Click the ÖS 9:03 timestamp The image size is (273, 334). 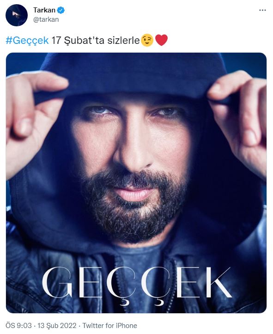(x=18, y=326)
